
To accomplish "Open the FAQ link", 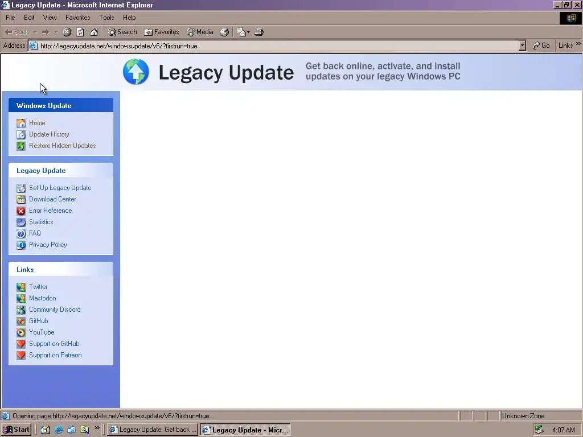I will 35,233.
